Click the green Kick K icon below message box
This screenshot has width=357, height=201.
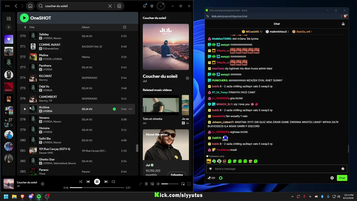221,178
